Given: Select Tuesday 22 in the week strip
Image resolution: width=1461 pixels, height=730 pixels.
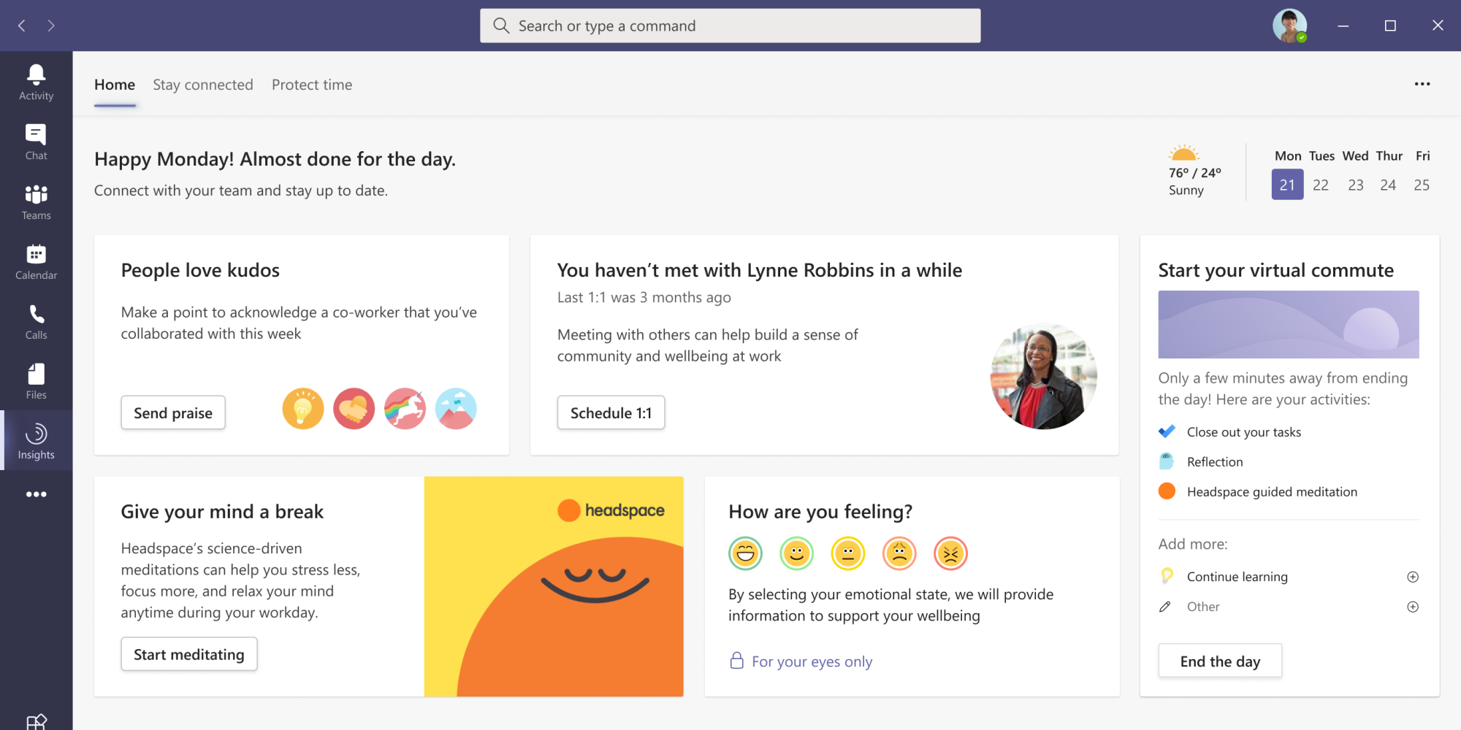Looking at the screenshot, I should tap(1320, 185).
